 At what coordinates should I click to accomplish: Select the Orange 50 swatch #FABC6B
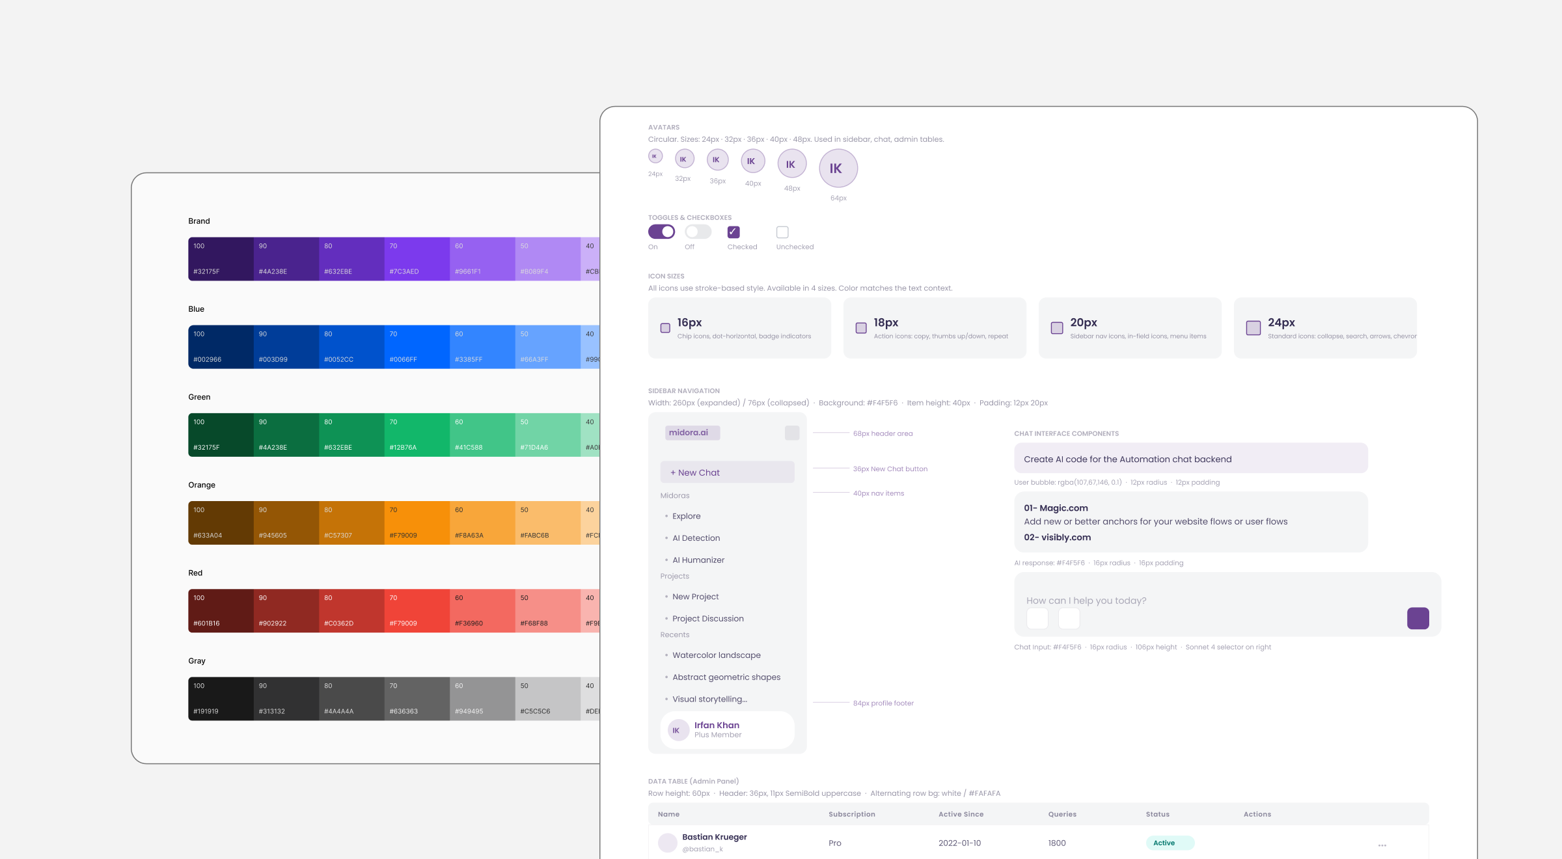pyautogui.click(x=548, y=523)
